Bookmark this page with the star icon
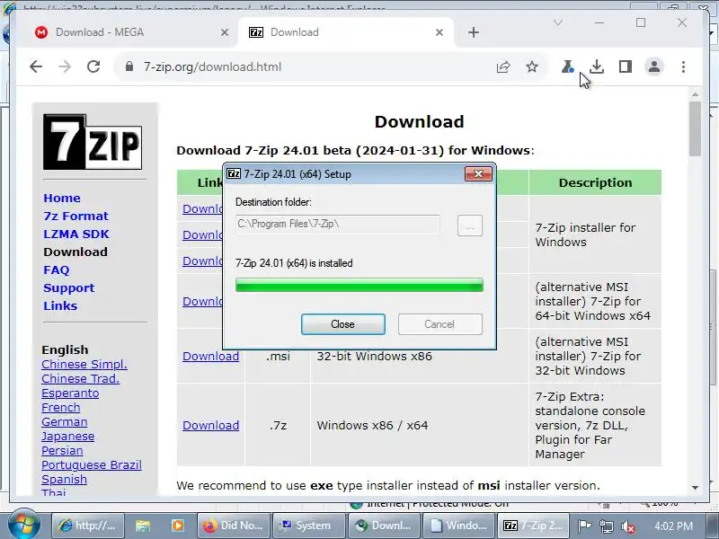 [532, 66]
